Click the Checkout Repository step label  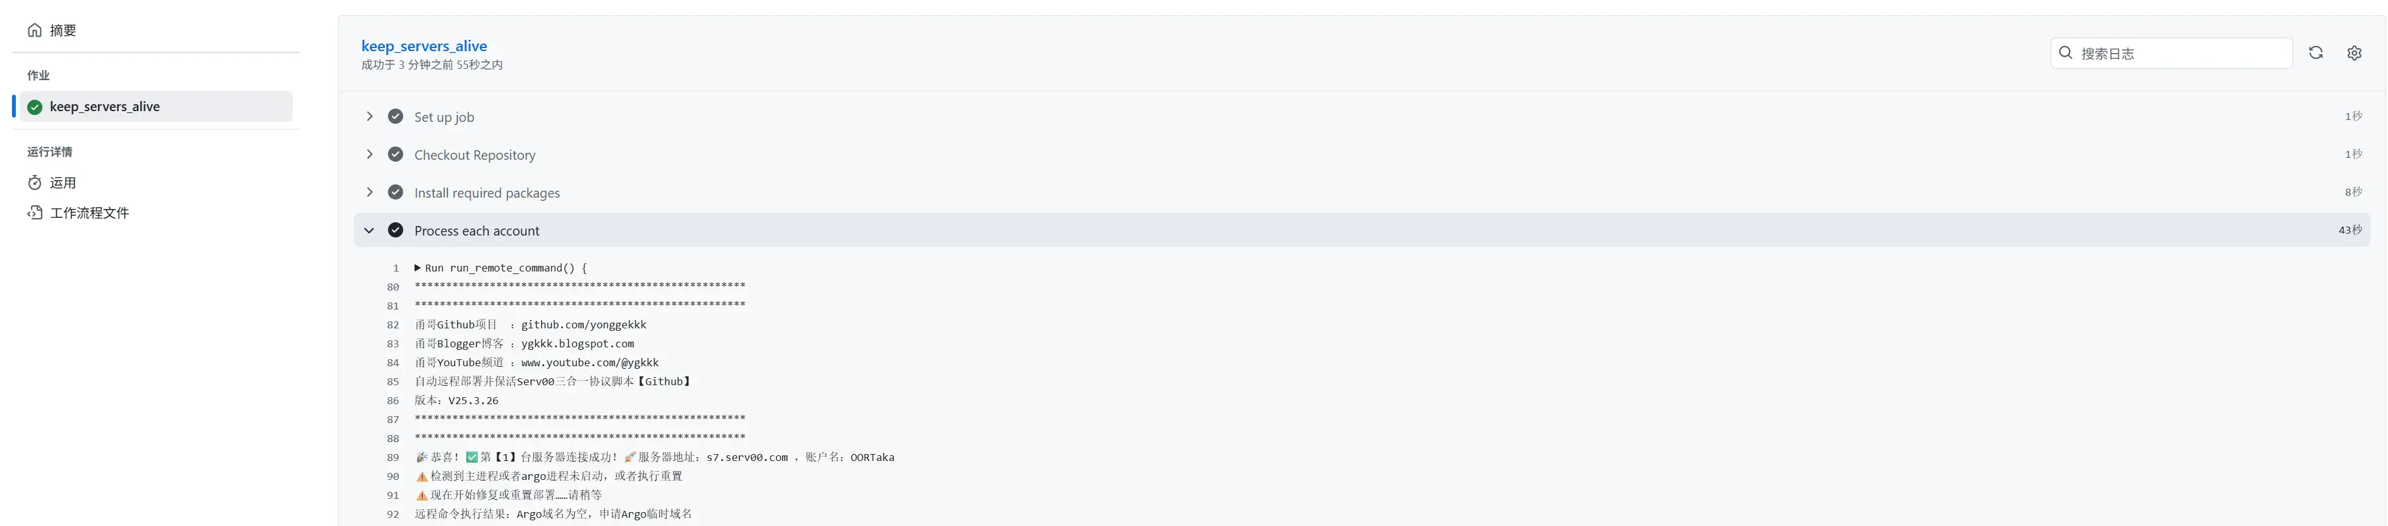click(x=475, y=155)
